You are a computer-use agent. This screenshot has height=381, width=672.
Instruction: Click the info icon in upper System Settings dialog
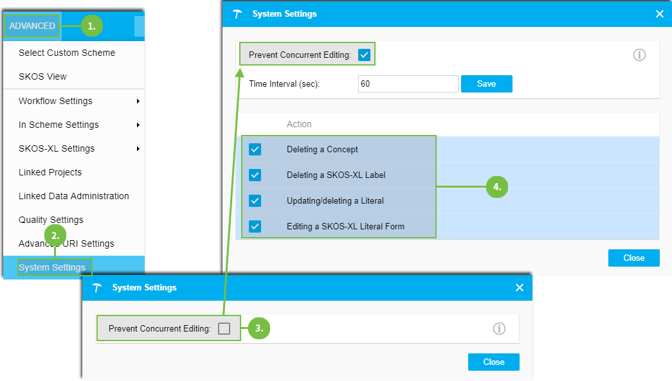[639, 55]
